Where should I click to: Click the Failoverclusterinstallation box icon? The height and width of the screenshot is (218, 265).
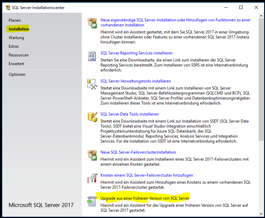(x=92, y=155)
